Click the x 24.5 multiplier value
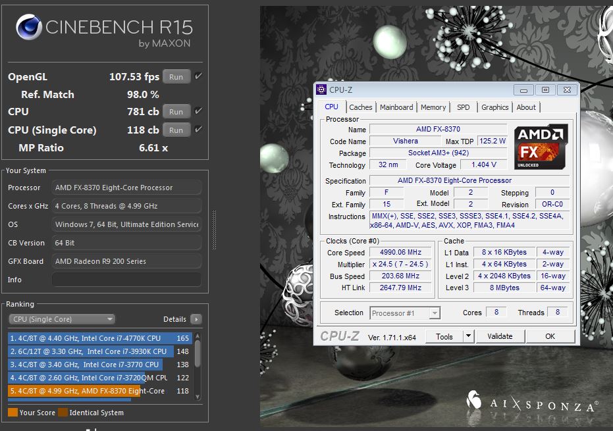The image size is (613, 431). 400,264
